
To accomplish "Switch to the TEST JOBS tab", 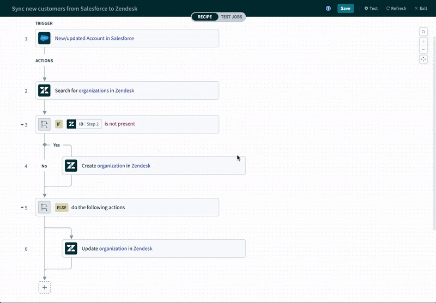I will (231, 17).
